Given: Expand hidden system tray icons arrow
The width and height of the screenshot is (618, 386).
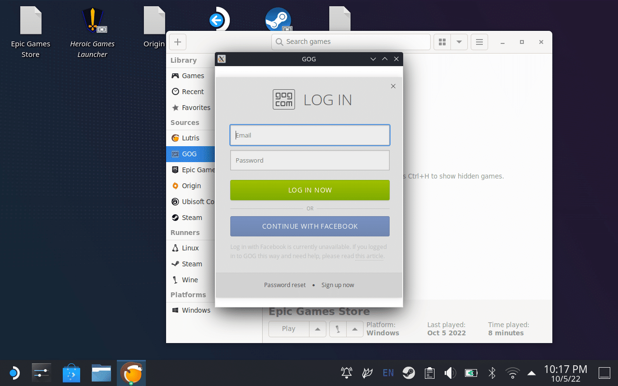Looking at the screenshot, I should click(532, 373).
